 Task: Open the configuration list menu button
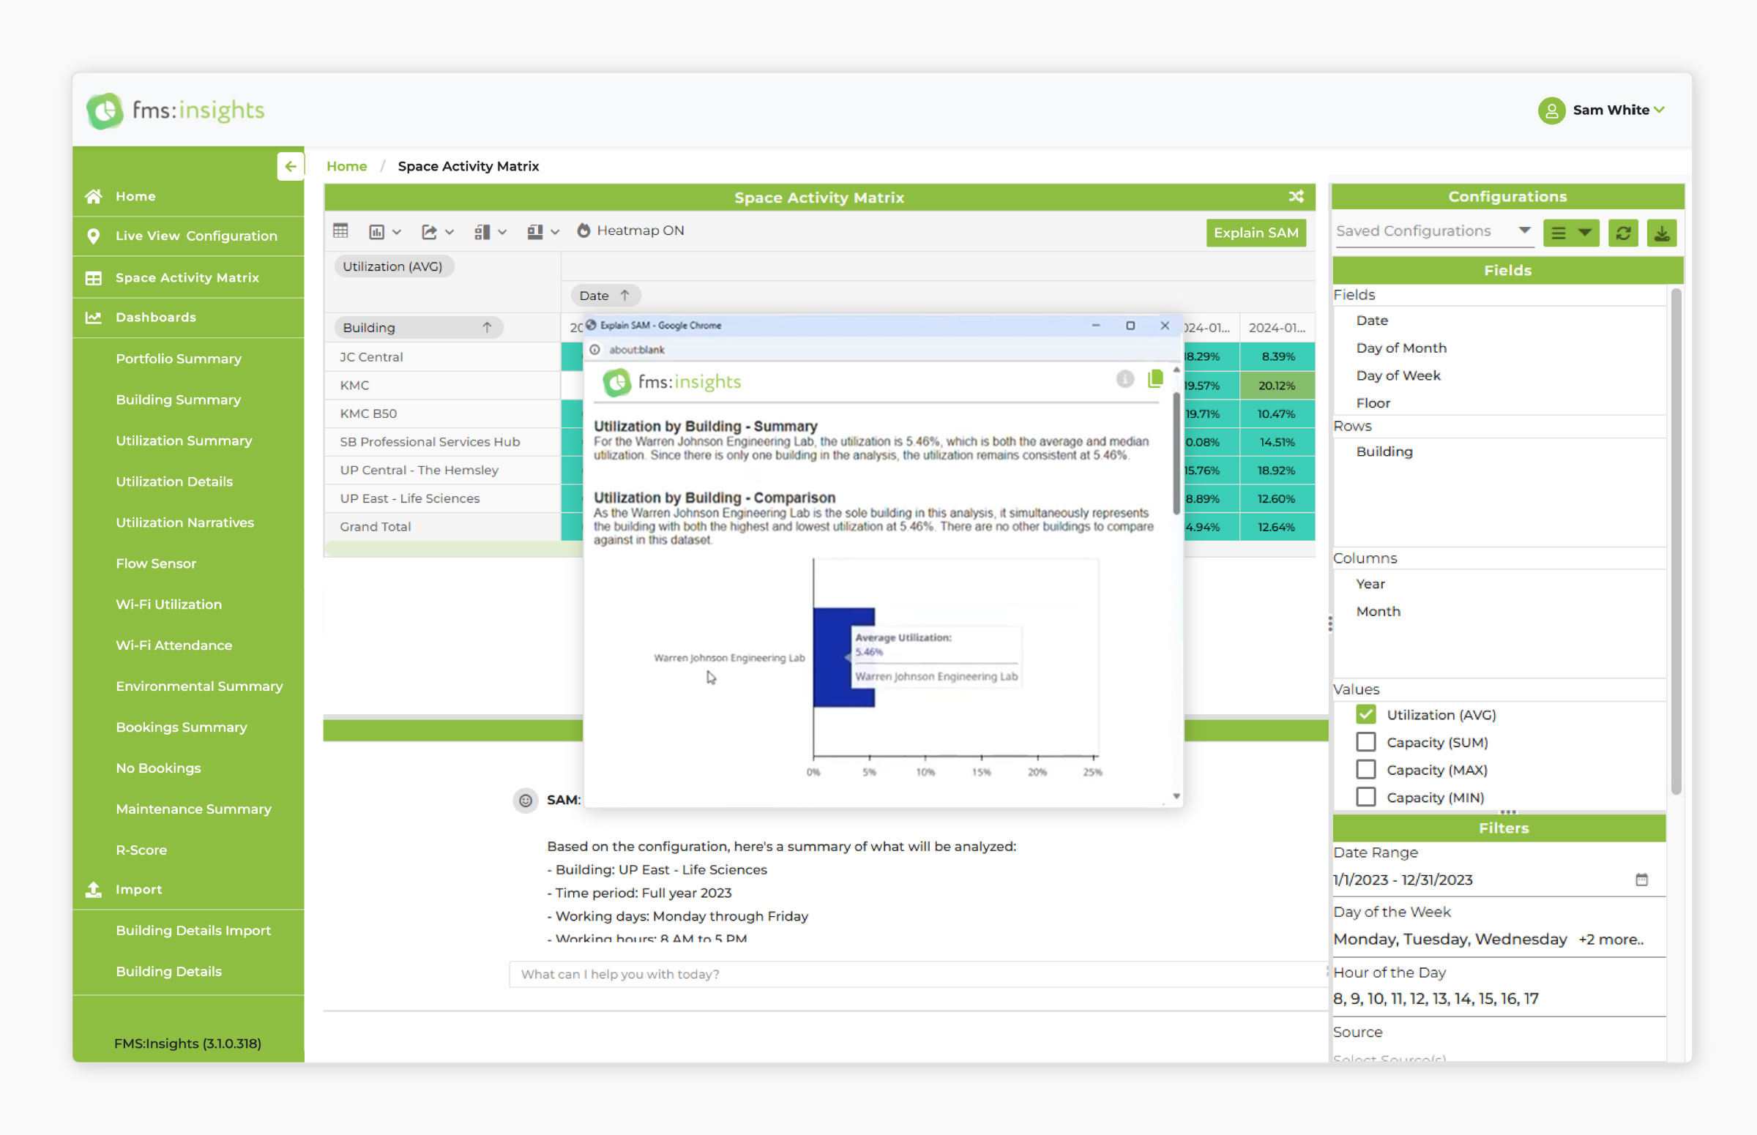1570,233
